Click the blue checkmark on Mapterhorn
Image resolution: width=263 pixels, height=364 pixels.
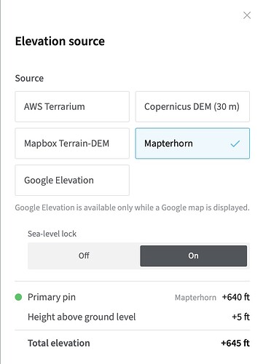click(x=235, y=143)
